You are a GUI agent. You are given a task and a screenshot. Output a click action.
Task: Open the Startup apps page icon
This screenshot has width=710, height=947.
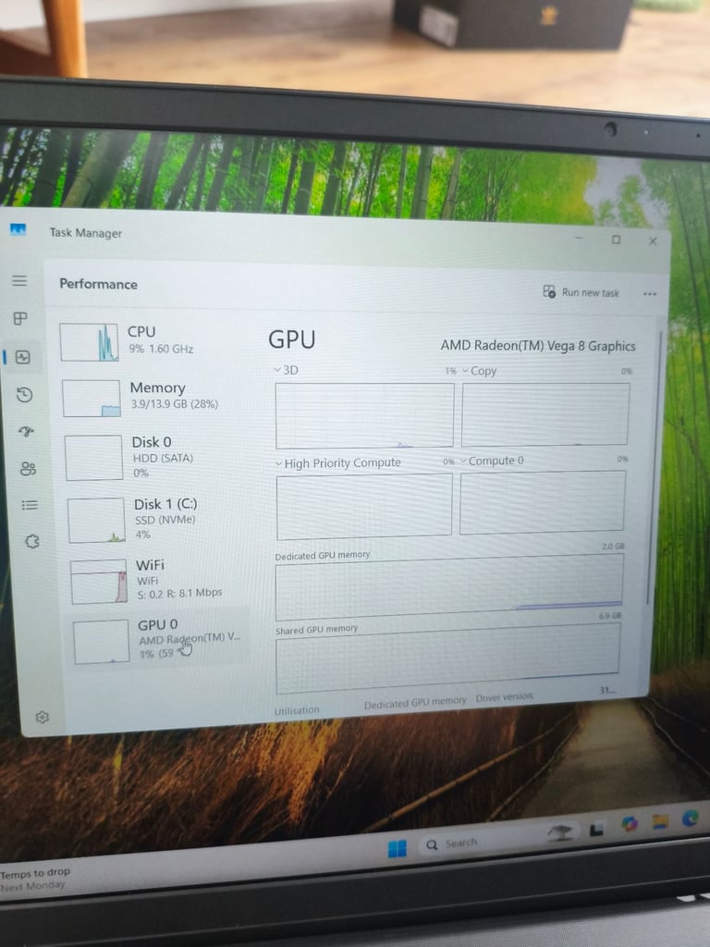[x=26, y=431]
